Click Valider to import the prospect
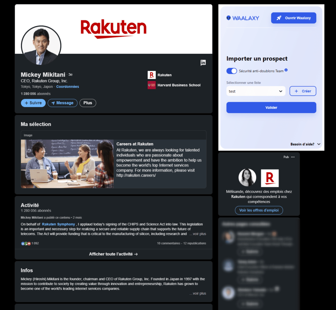This screenshot has height=310, width=336. 271,107
